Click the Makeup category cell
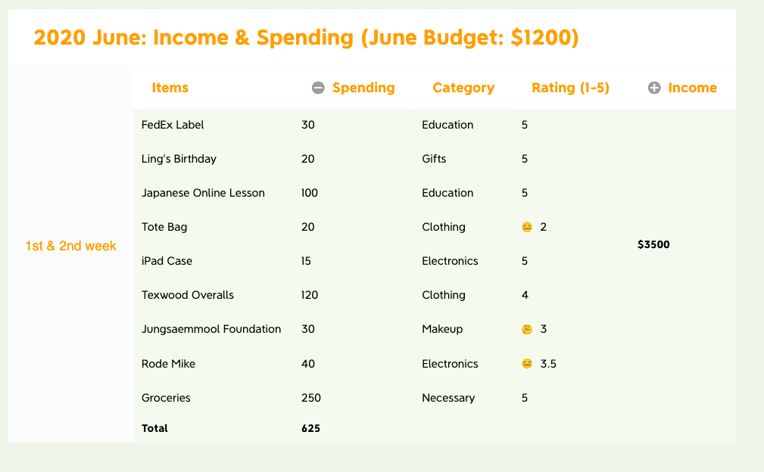Screen dimensions: 764x472 click(x=442, y=329)
